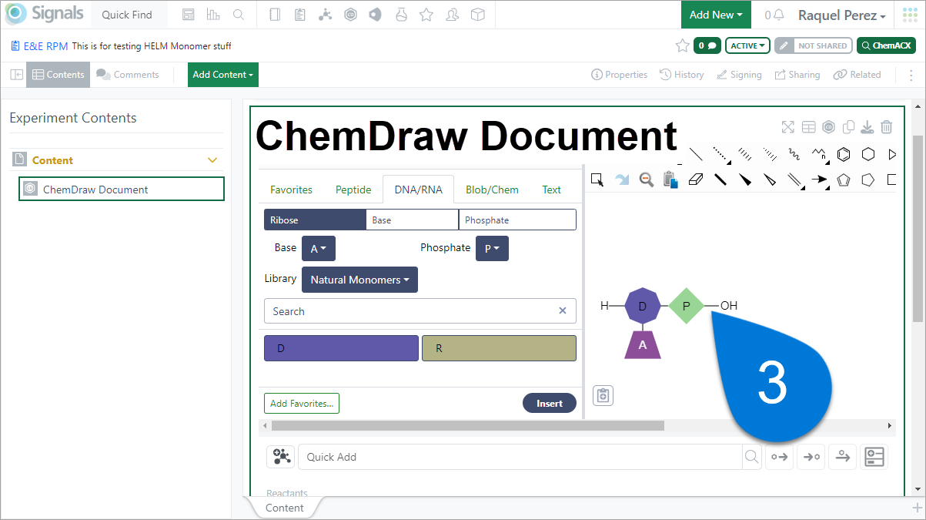Open the Phosphate P dropdown
This screenshot has width=926, height=520.
coord(492,249)
